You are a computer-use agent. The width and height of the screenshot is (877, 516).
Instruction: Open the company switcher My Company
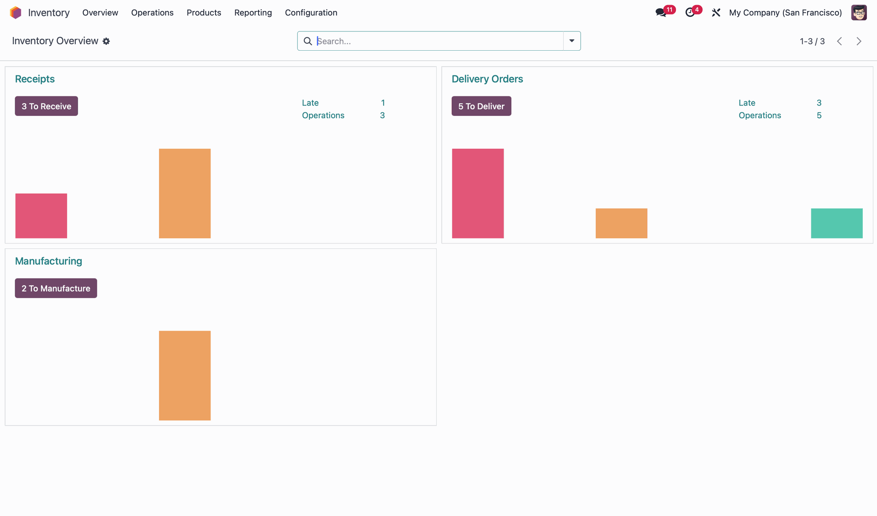pos(785,12)
